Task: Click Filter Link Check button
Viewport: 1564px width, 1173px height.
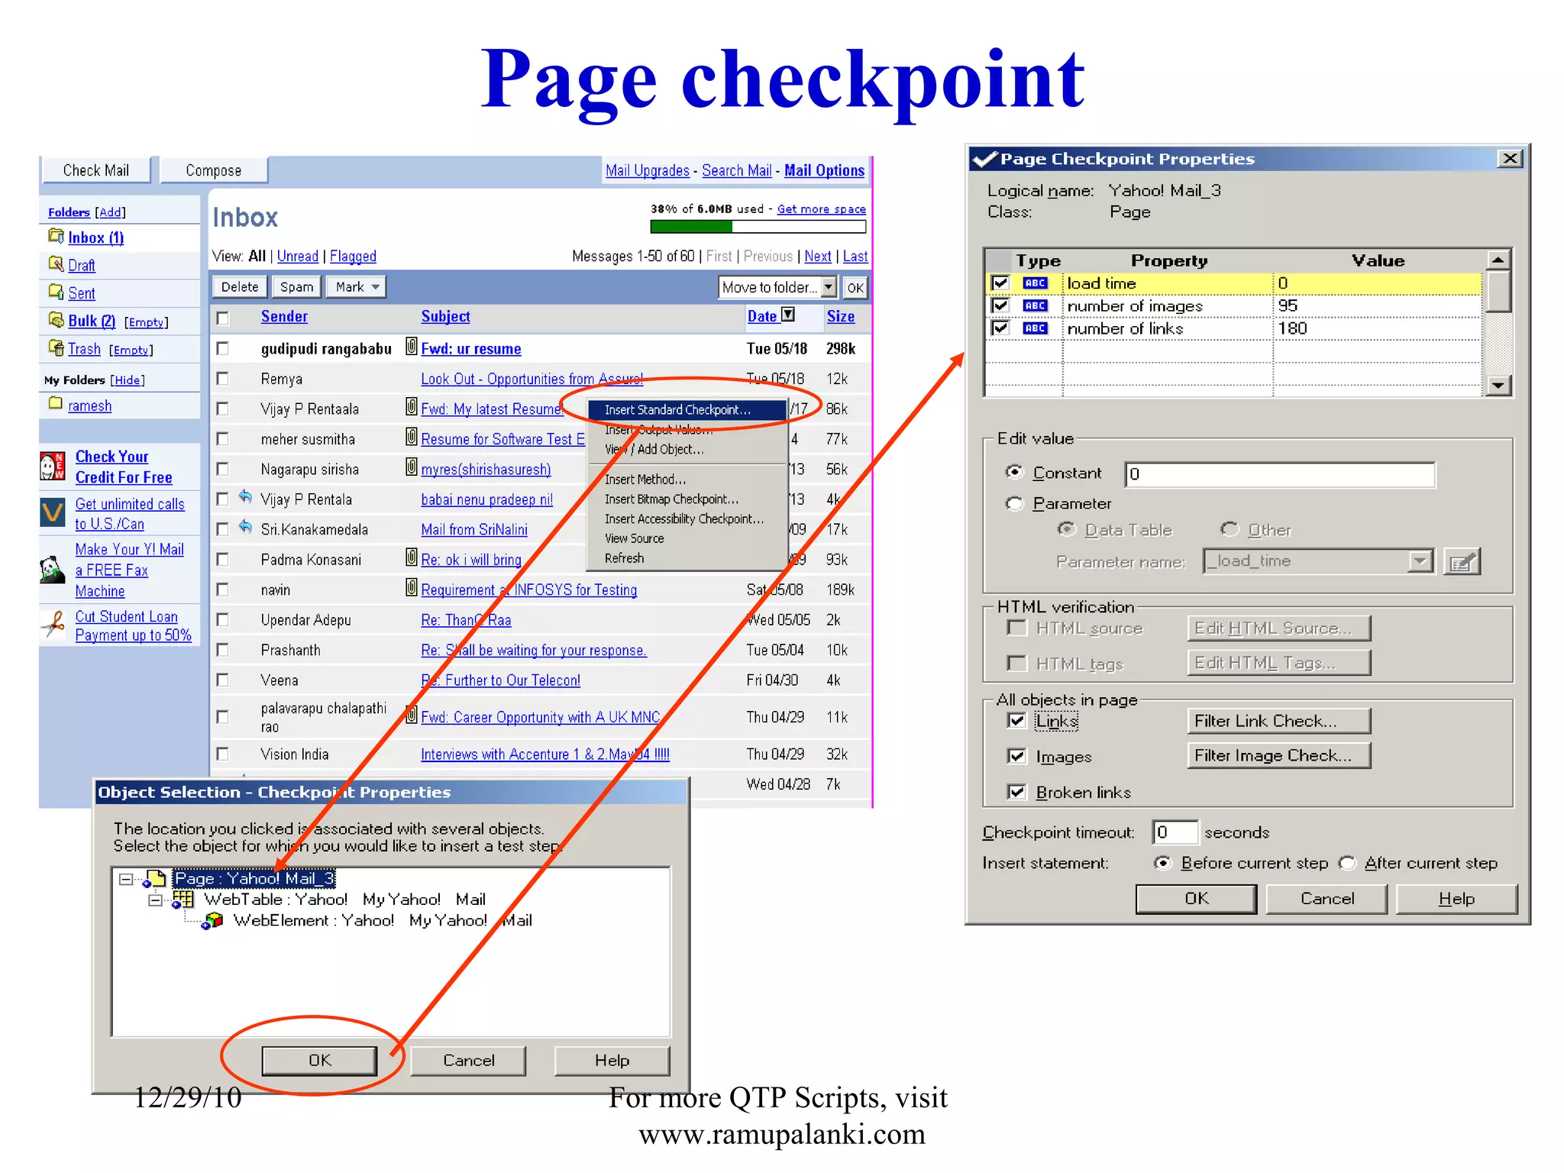Action: click(x=1278, y=721)
